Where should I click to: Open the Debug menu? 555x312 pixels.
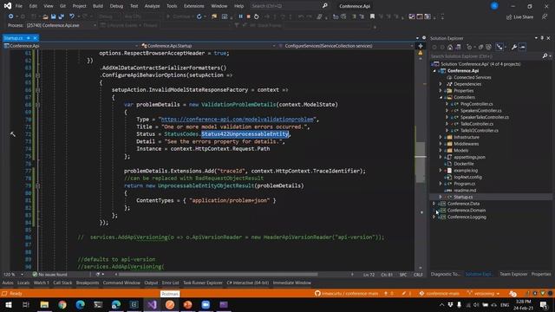tap(116, 6)
